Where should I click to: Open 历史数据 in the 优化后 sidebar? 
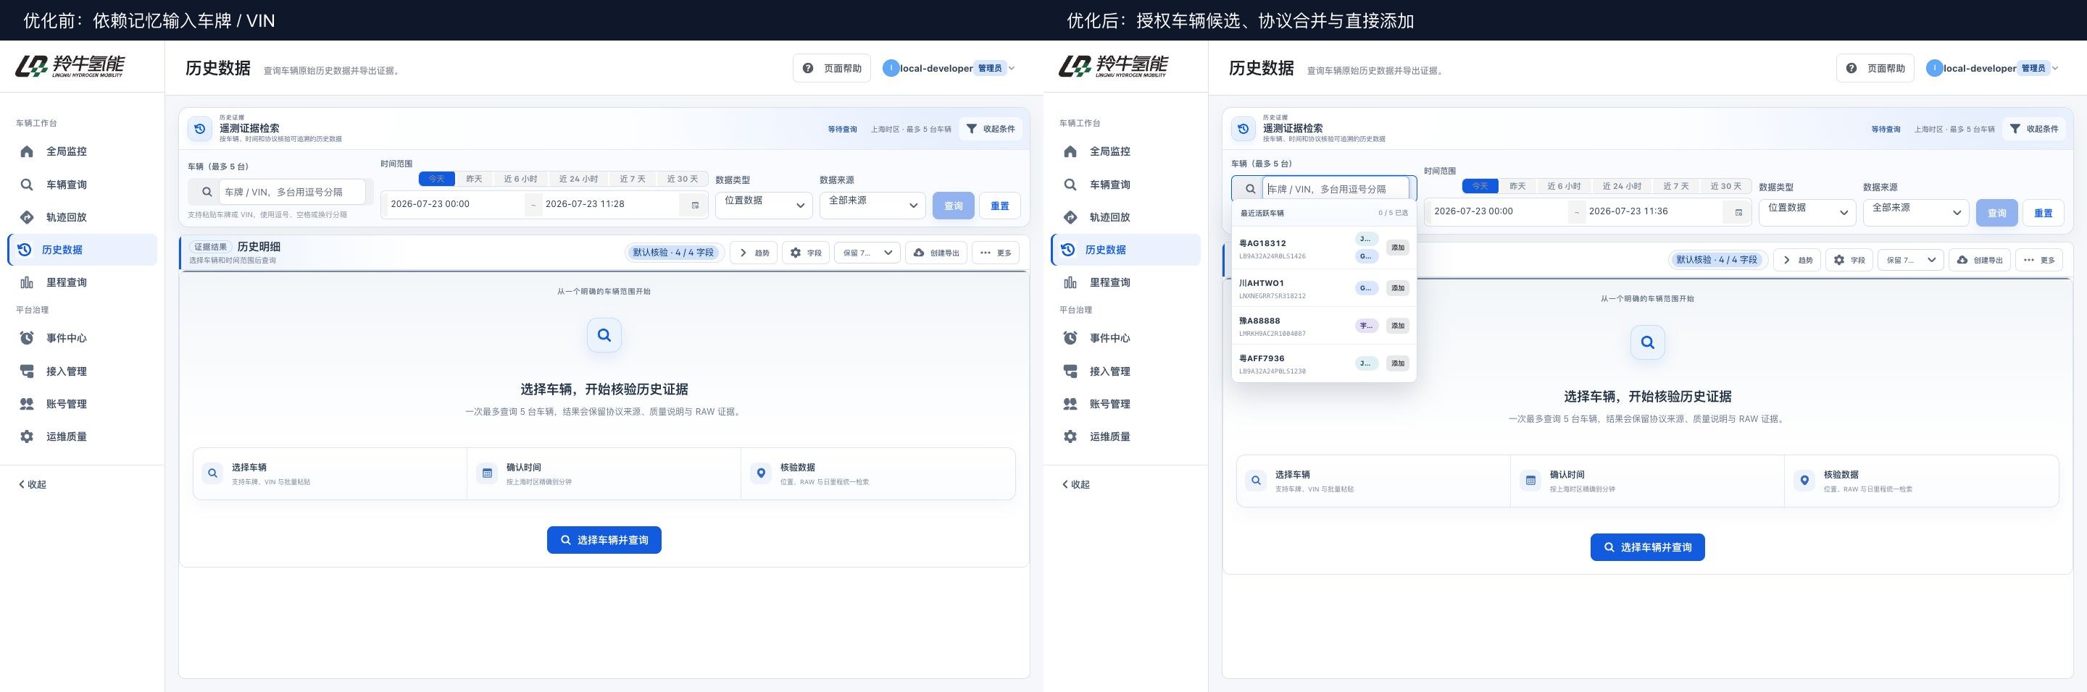pos(1125,250)
